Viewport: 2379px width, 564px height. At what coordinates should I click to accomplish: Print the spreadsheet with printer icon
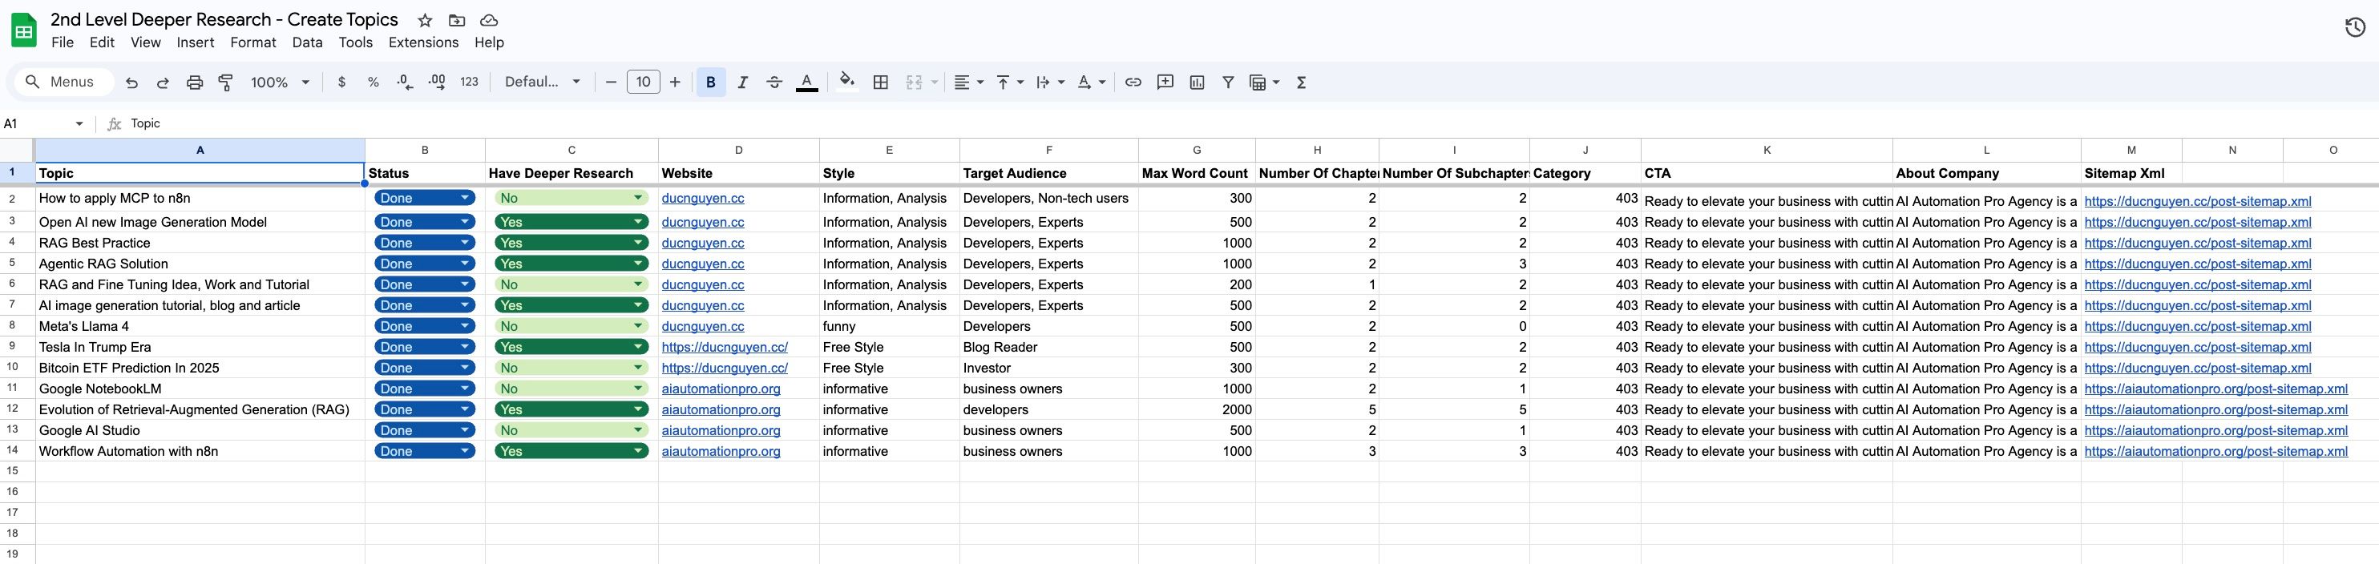click(x=194, y=83)
